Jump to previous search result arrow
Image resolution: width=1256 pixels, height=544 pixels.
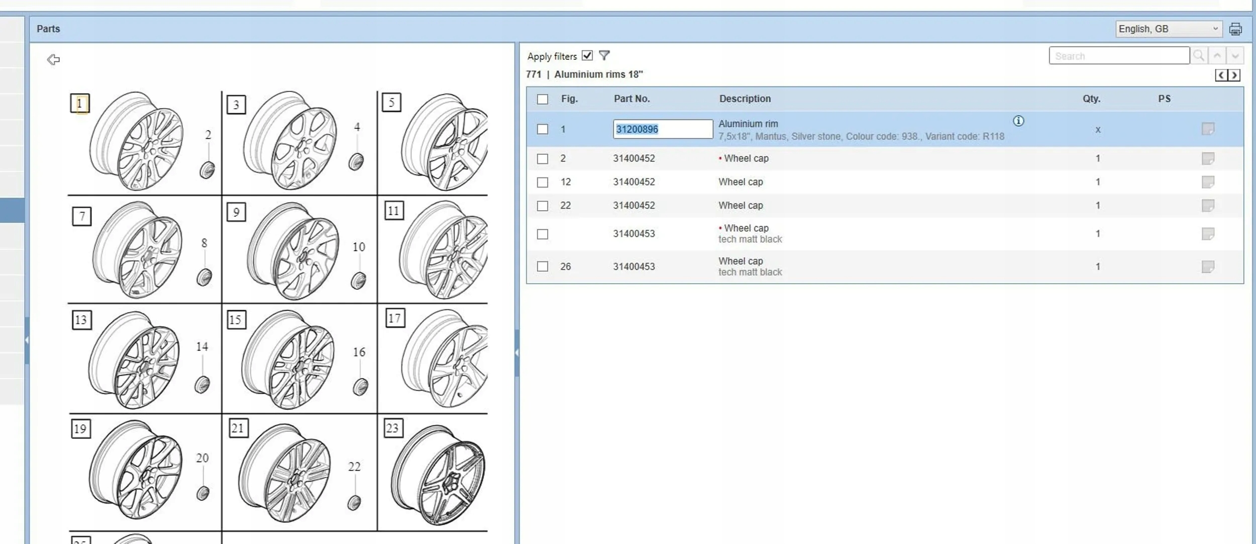click(x=1217, y=56)
